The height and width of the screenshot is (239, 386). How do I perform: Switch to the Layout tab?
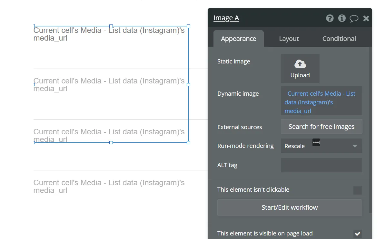point(289,39)
